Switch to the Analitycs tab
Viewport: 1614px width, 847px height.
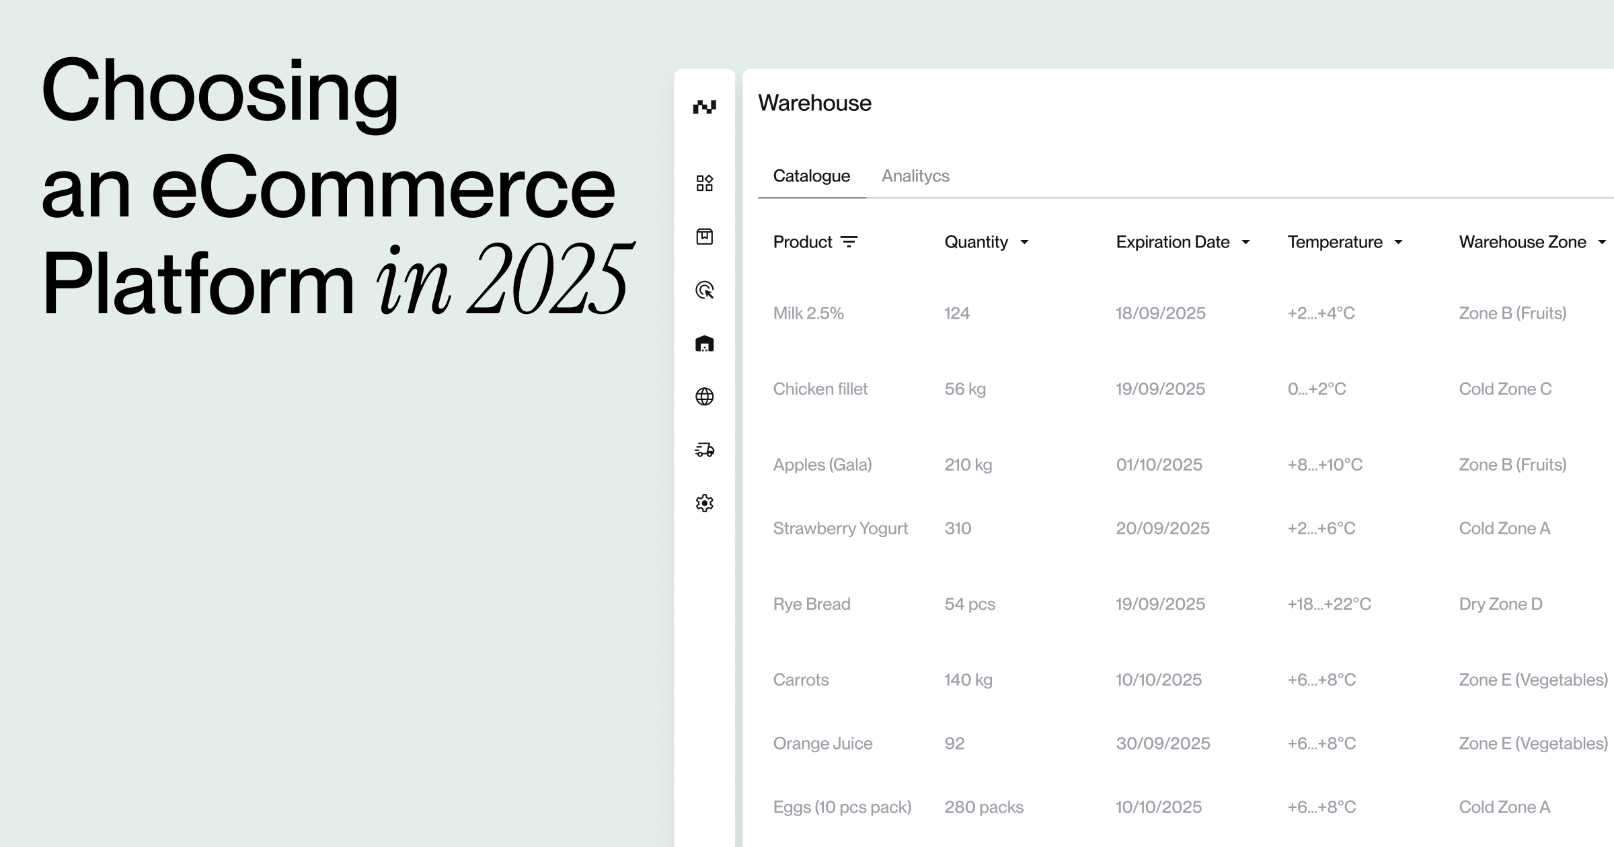click(x=915, y=176)
